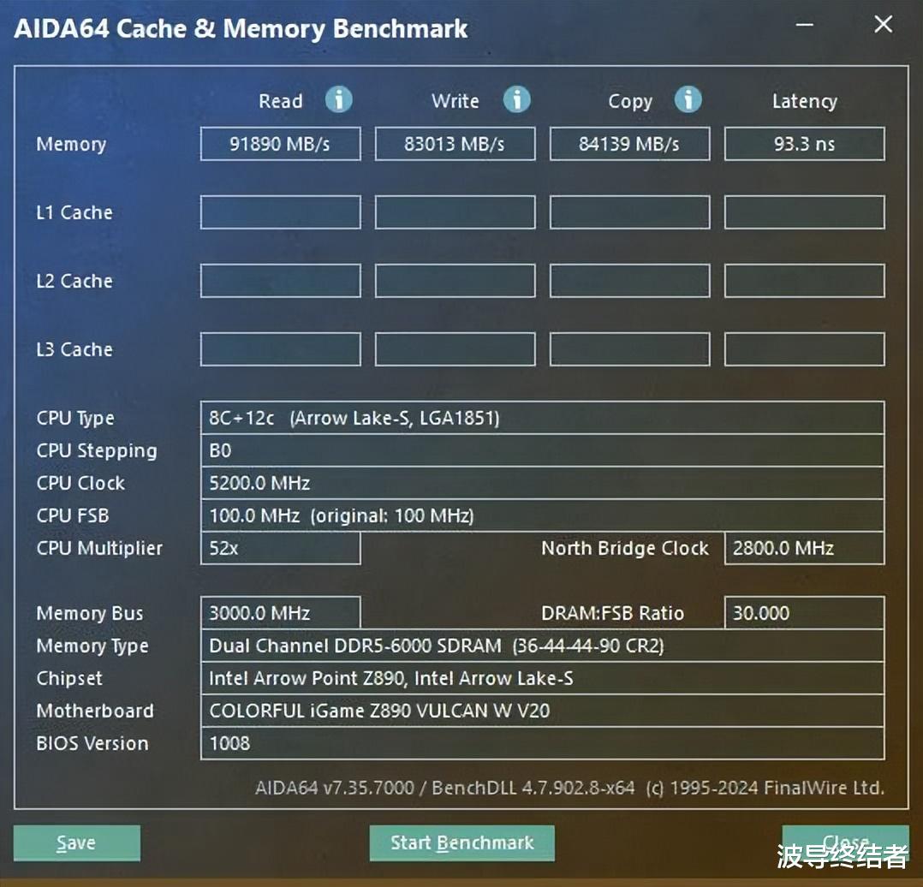Click the CPU Type field showing Arrow Lake-S
Screen dimensions: 923x887
[542, 418]
